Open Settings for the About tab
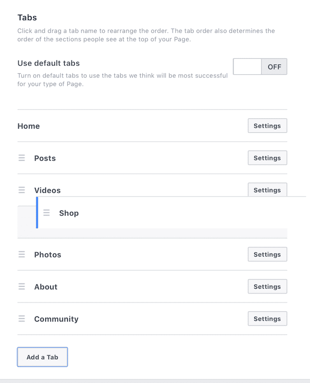 pyautogui.click(x=267, y=287)
